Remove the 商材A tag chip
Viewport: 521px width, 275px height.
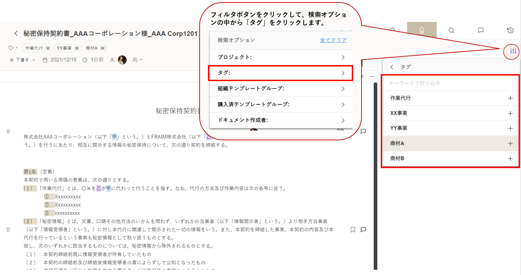[x=103, y=48]
